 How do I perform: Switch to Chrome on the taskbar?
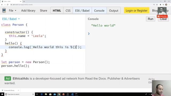point(59,94)
